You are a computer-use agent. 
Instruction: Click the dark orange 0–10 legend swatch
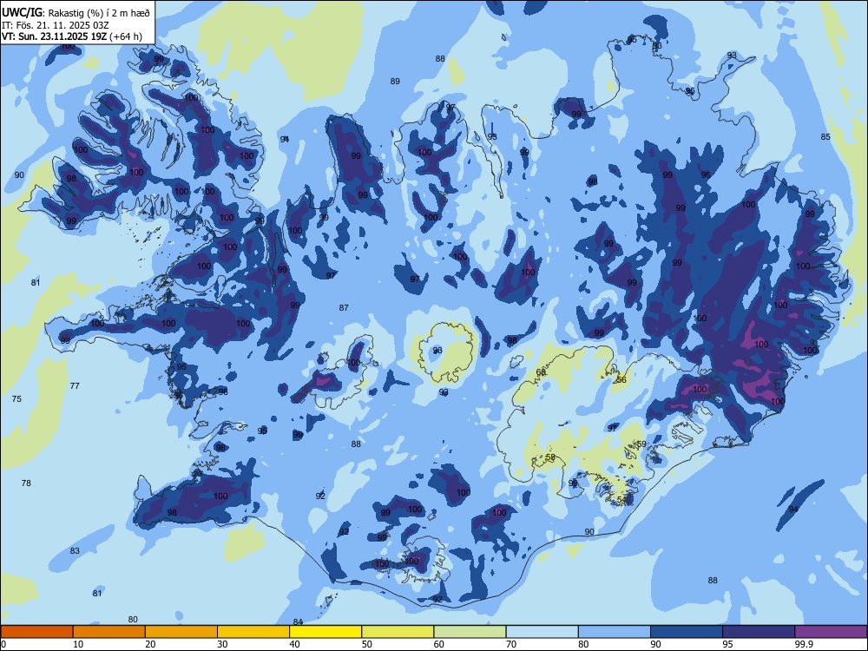pos(36,632)
